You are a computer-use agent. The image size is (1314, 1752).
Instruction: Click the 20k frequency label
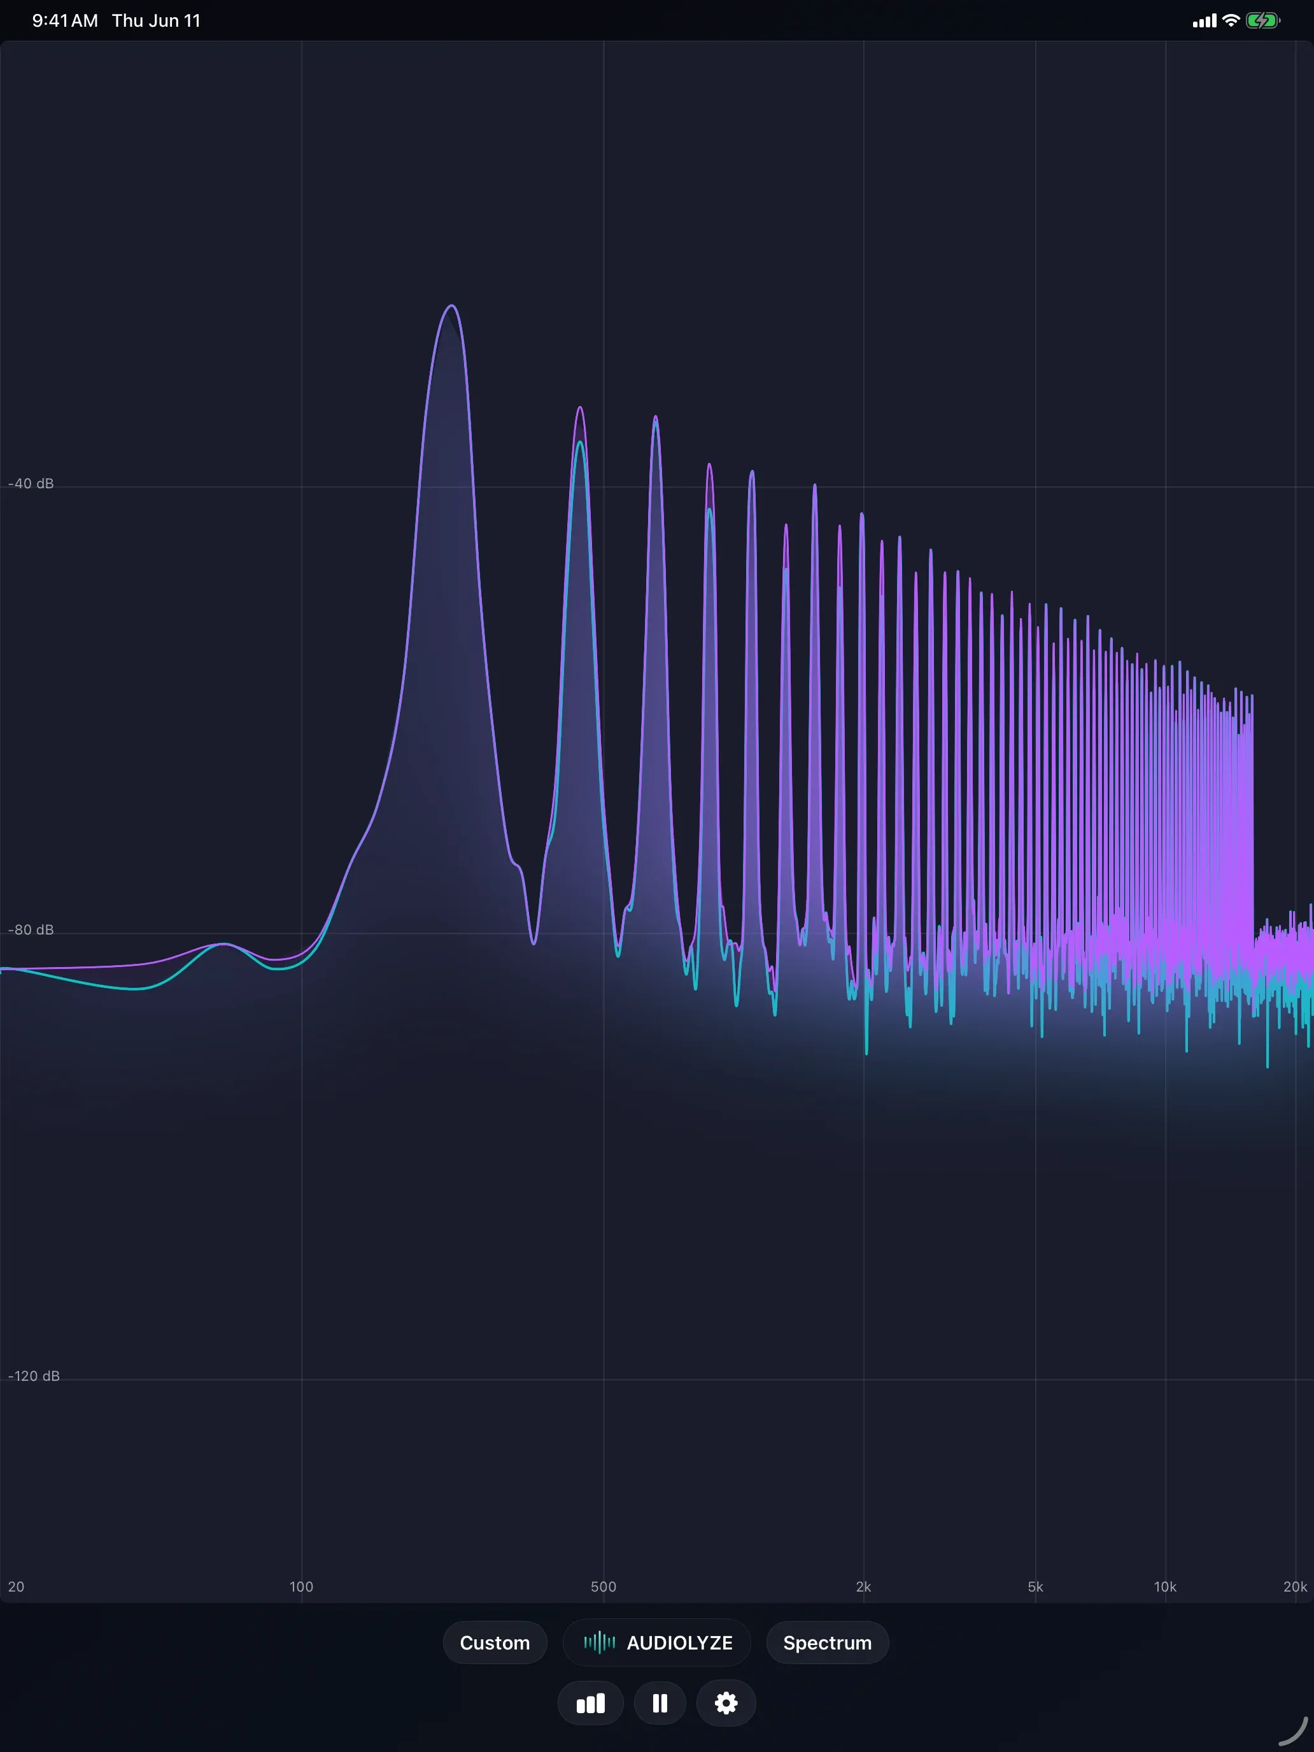pyautogui.click(x=1295, y=1586)
